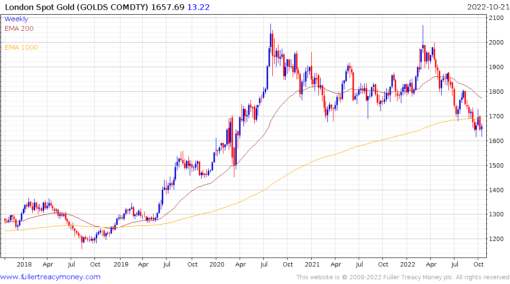Click the 2019 year label on time axis
This screenshot has height=284, width=510.
click(121, 264)
